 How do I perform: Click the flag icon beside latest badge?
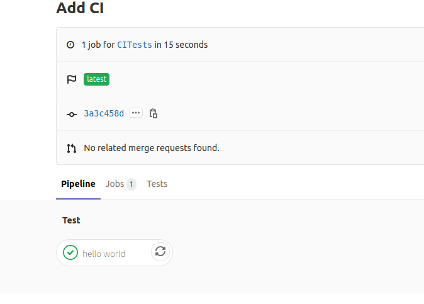coord(71,79)
